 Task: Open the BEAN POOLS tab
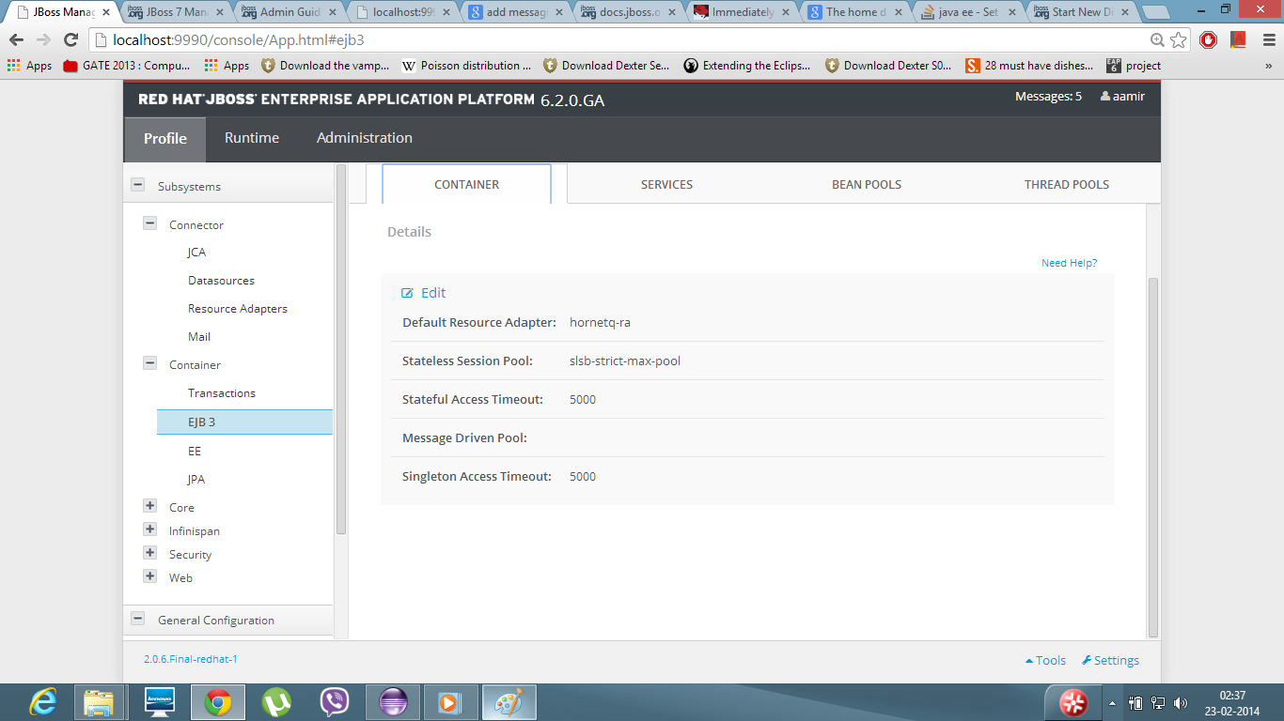(x=867, y=184)
